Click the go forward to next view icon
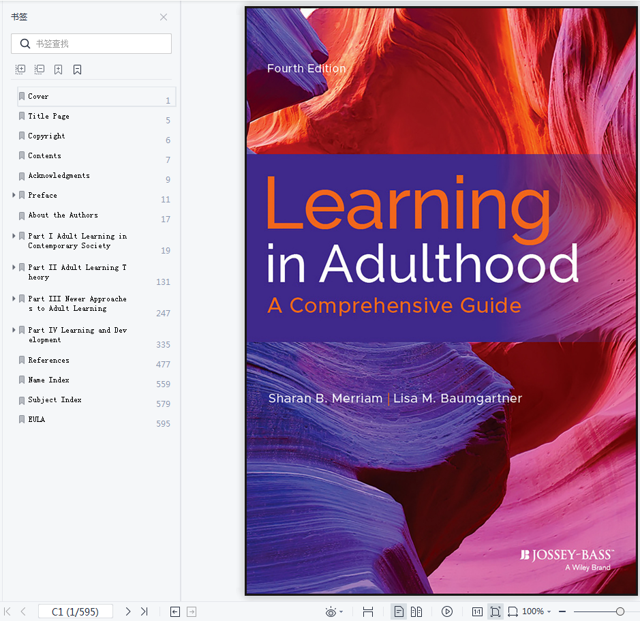The width and height of the screenshot is (640, 621). click(x=192, y=611)
